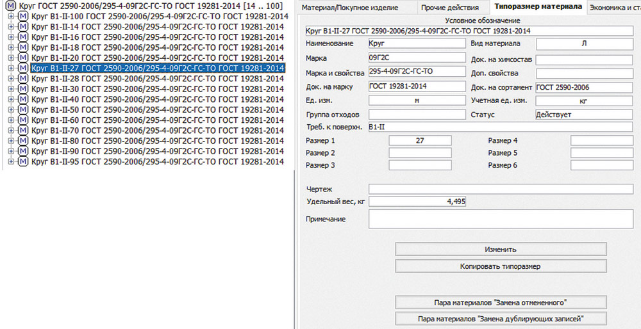Click the M icon beside Круг В1-II-95

[24, 161]
